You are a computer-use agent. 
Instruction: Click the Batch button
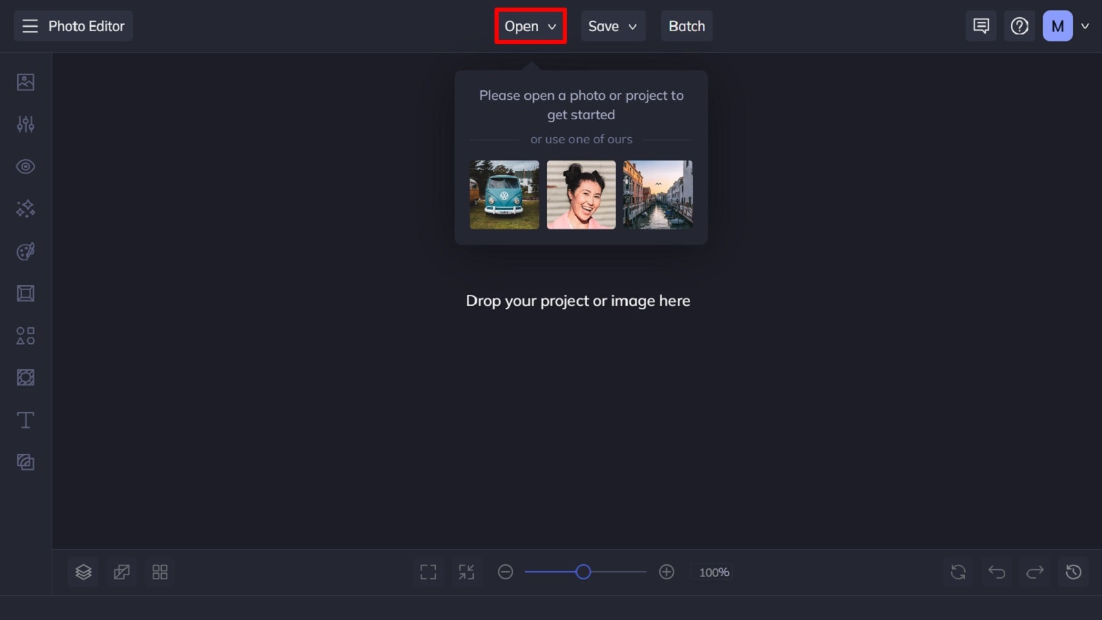(x=686, y=26)
